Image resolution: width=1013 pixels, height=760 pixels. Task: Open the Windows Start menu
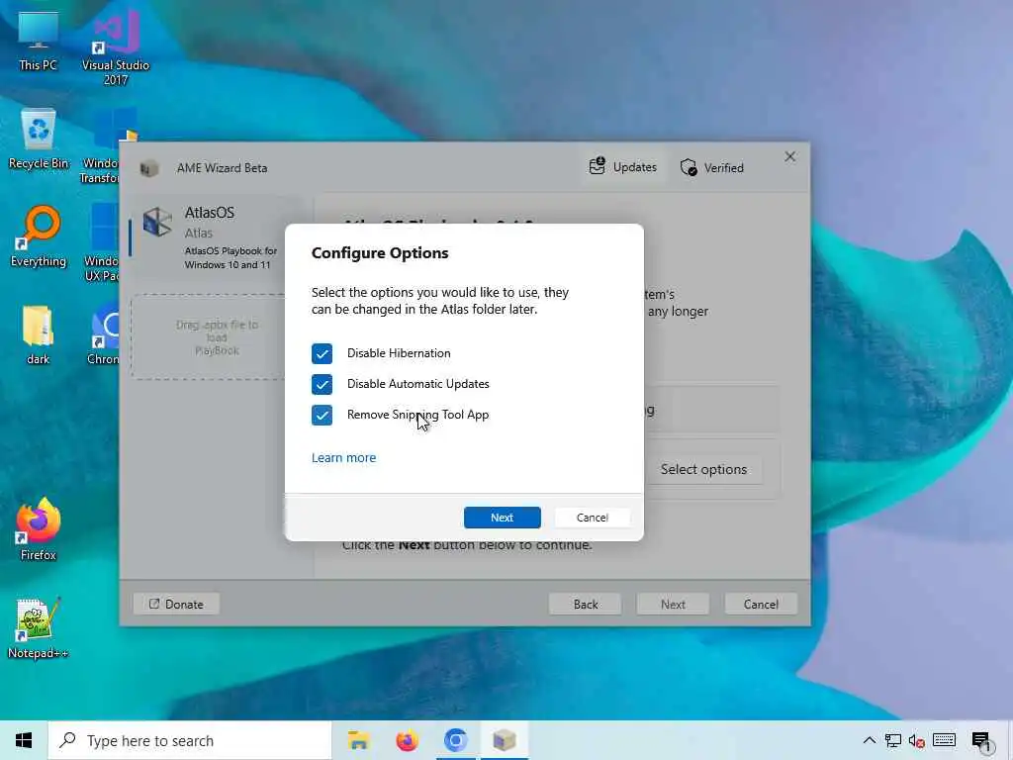click(24, 740)
